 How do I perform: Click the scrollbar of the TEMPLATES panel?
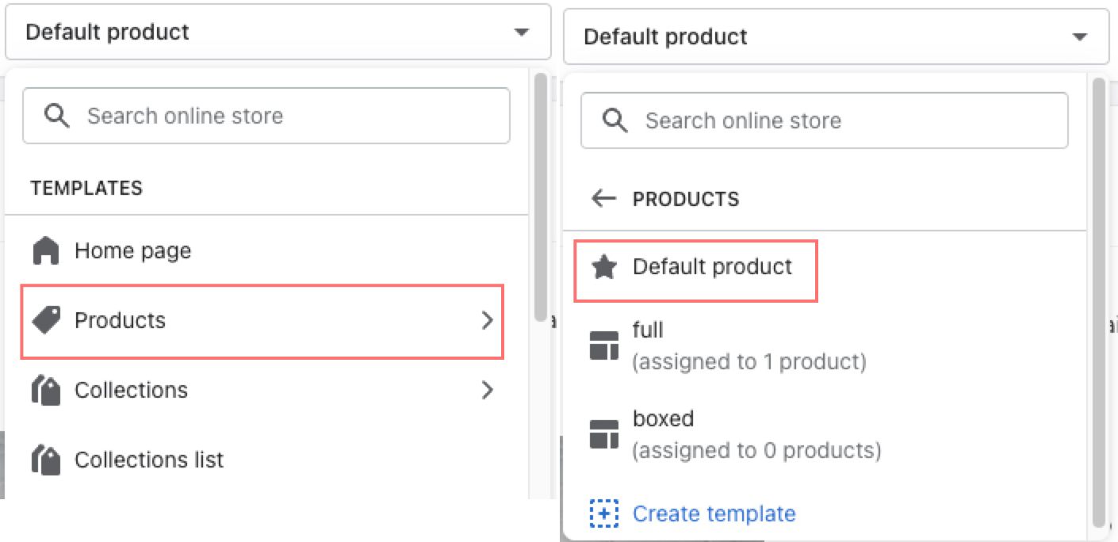pyautogui.click(x=542, y=196)
